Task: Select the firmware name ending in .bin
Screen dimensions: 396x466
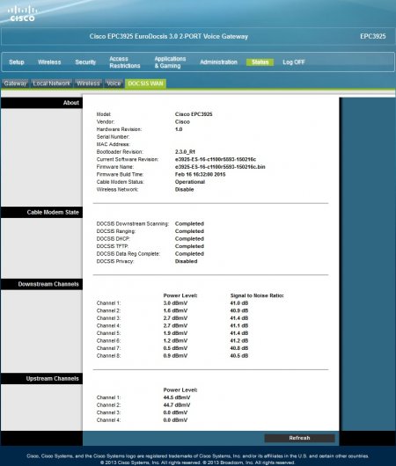Action: point(220,167)
